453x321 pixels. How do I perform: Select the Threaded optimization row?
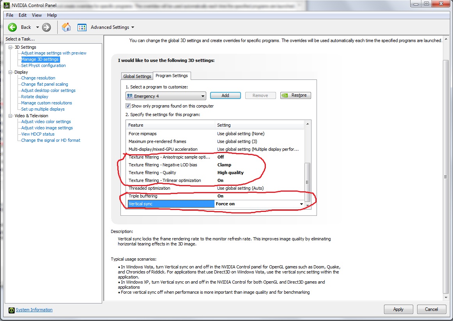coord(215,188)
